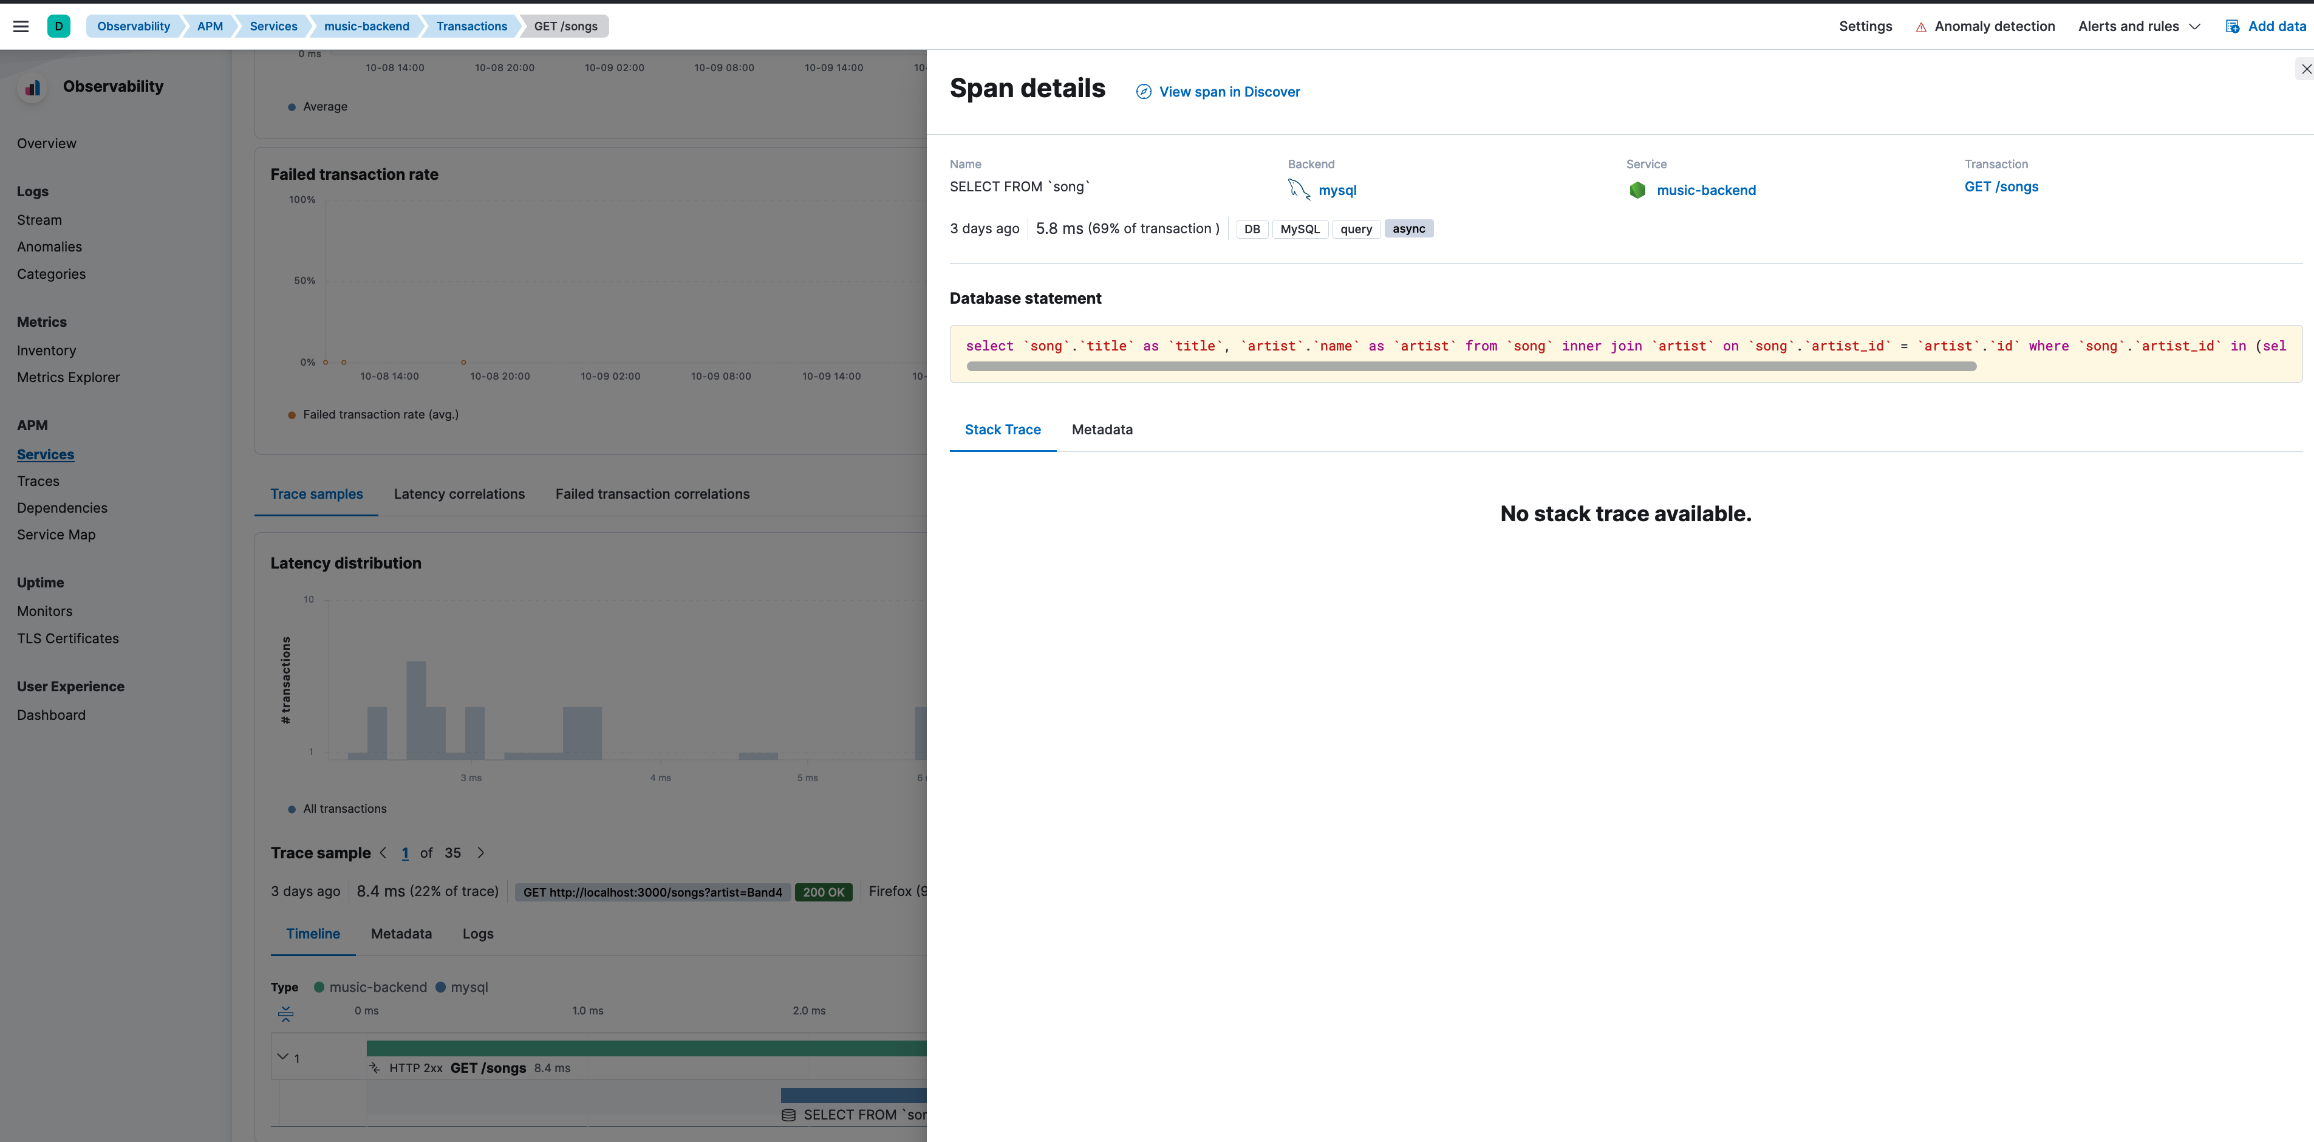Viewport: 2314px width, 1142px height.
Task: Open Inventory in the sidebar
Action: click(x=47, y=350)
